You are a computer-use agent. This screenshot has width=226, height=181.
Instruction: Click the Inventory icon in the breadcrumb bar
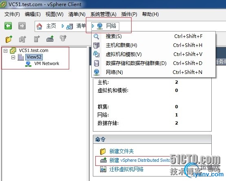tap(70, 26)
